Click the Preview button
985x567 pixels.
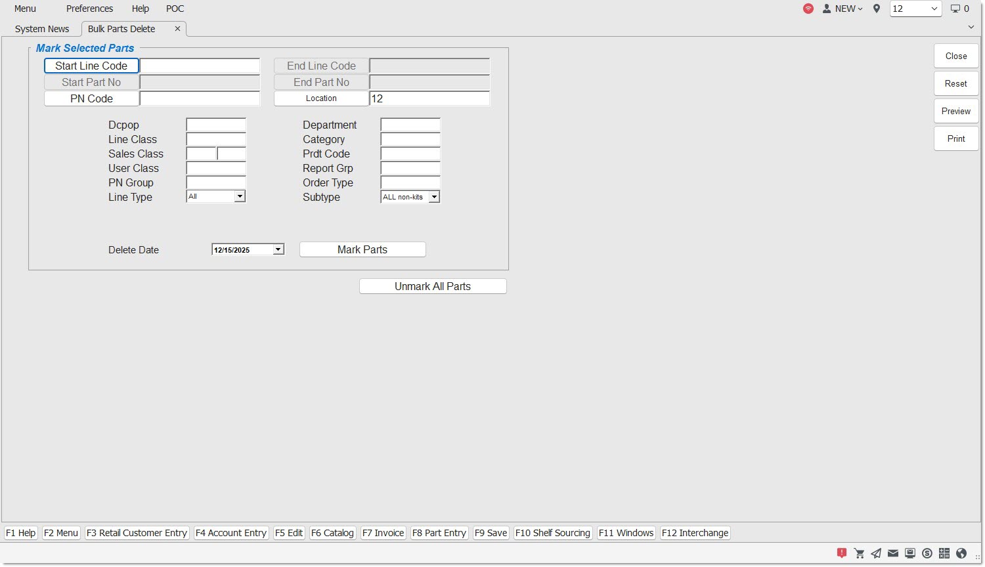955,111
